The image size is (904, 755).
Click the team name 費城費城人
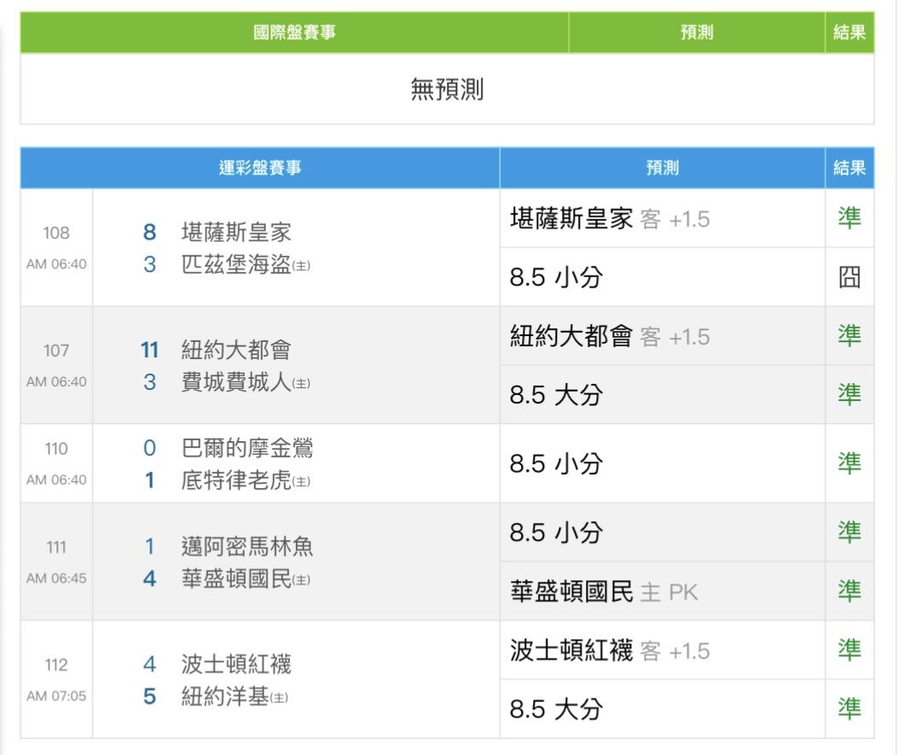[x=235, y=382]
